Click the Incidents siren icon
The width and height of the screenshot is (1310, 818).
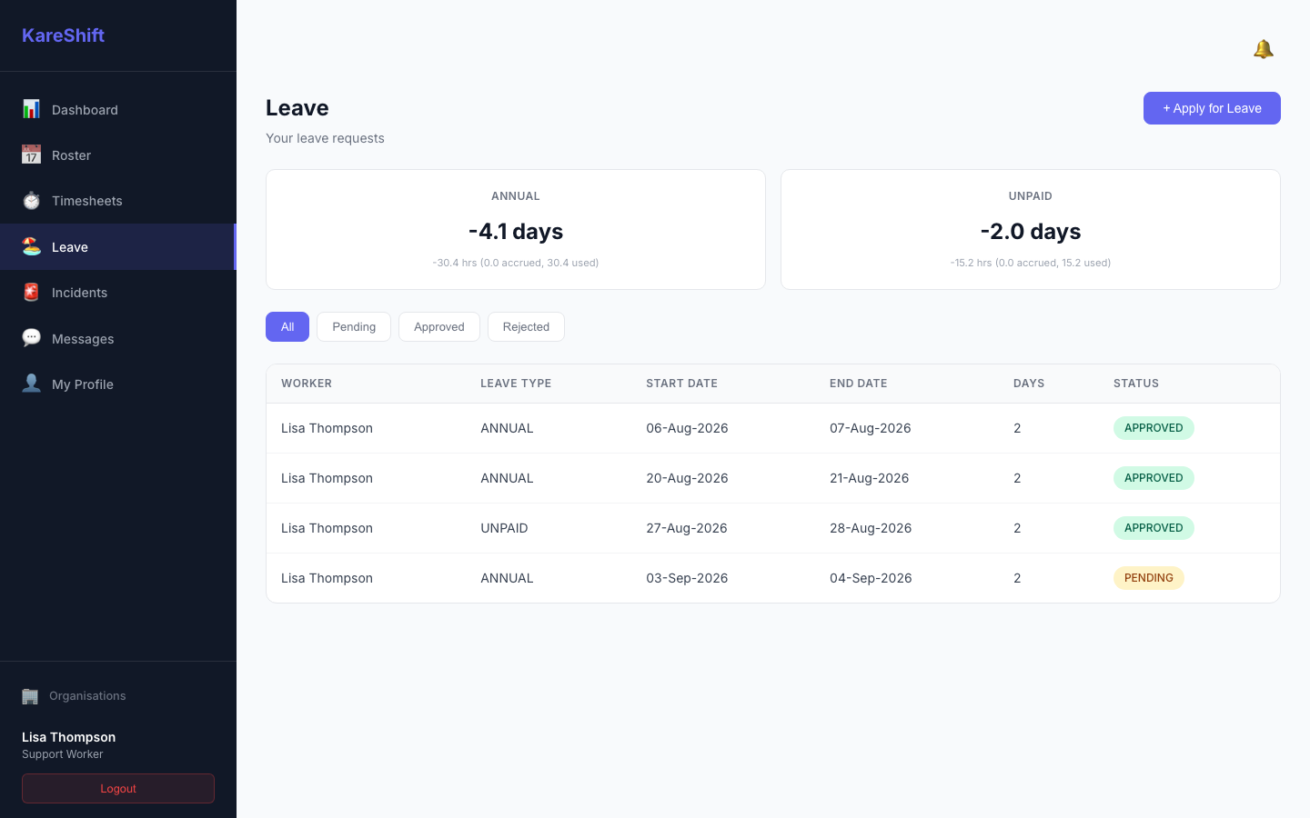[x=31, y=292]
